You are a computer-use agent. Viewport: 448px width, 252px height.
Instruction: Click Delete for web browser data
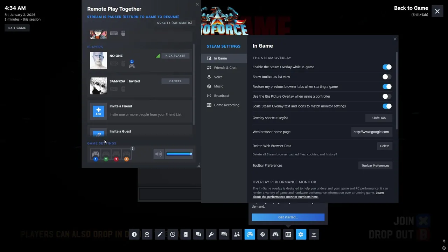coord(385,146)
